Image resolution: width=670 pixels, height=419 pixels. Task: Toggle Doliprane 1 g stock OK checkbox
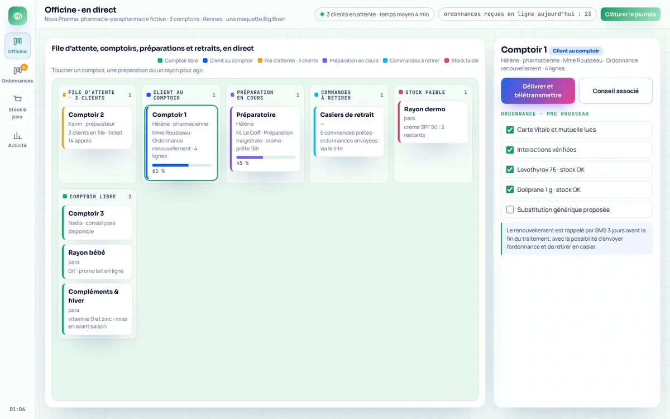pos(510,190)
